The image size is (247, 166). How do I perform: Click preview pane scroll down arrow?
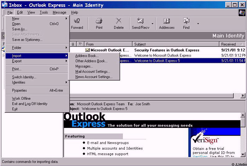(243, 155)
